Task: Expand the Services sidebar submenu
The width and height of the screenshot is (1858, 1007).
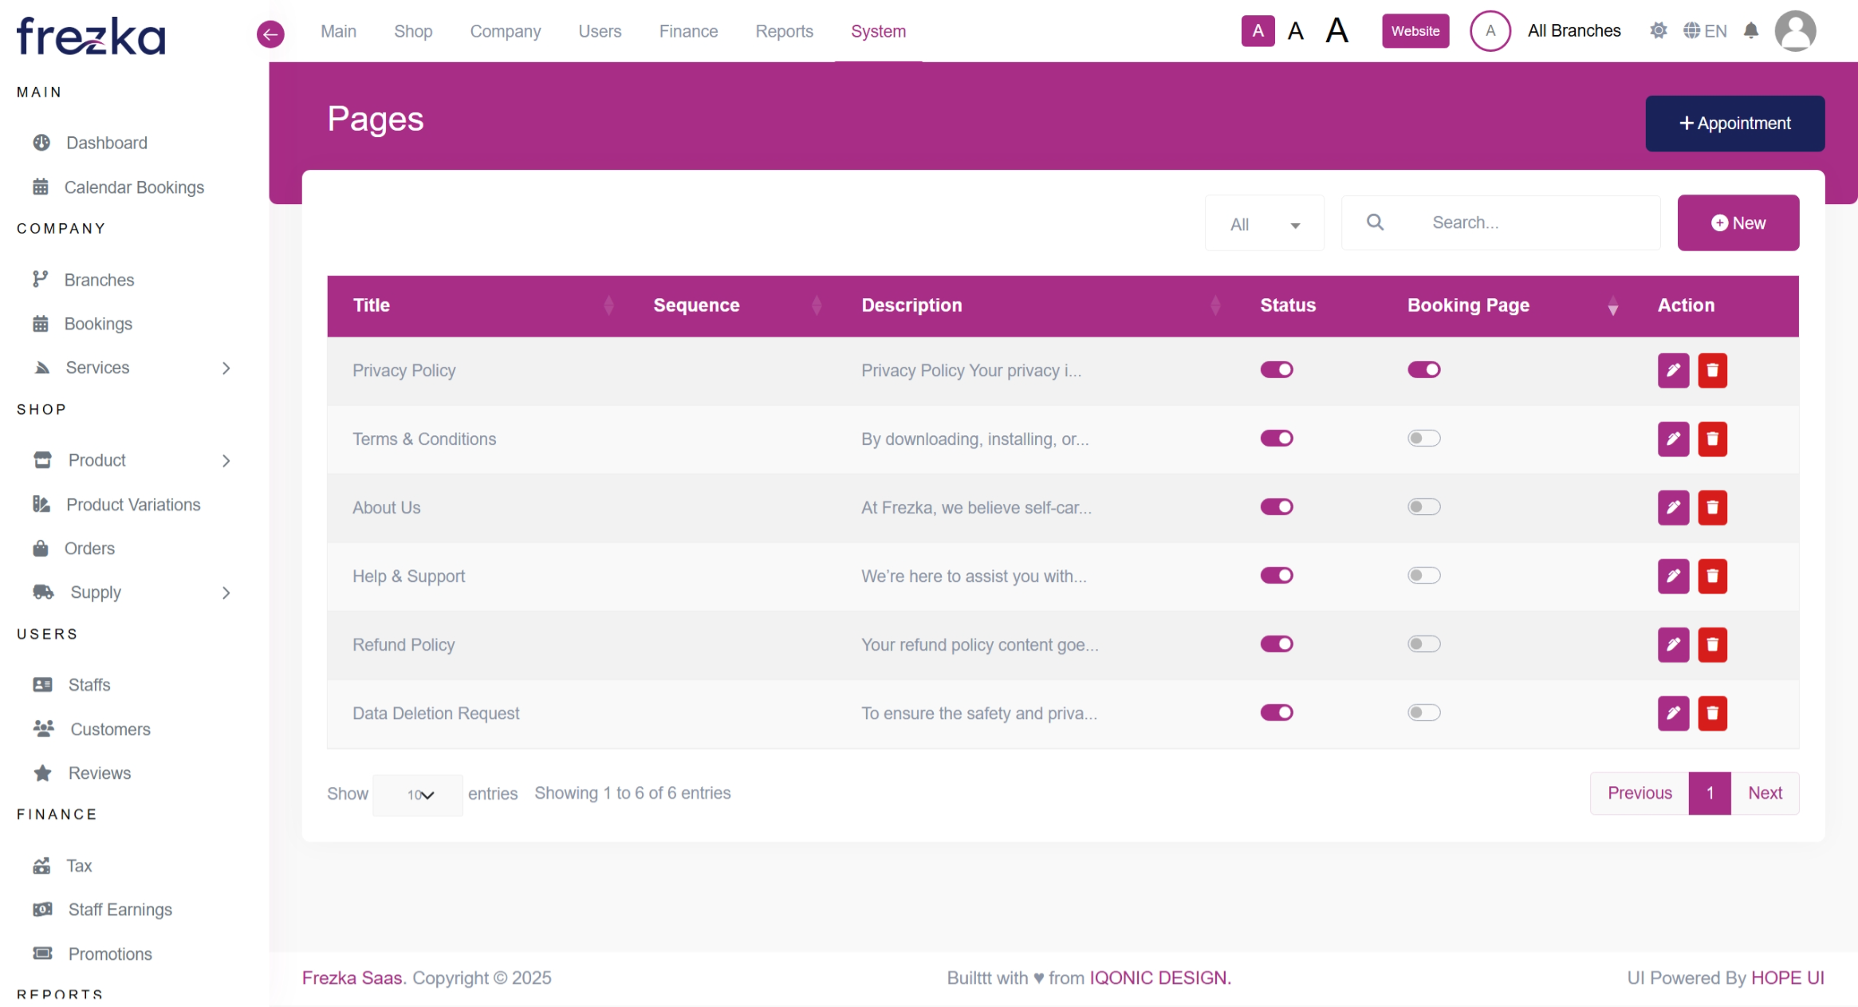Action: point(226,368)
